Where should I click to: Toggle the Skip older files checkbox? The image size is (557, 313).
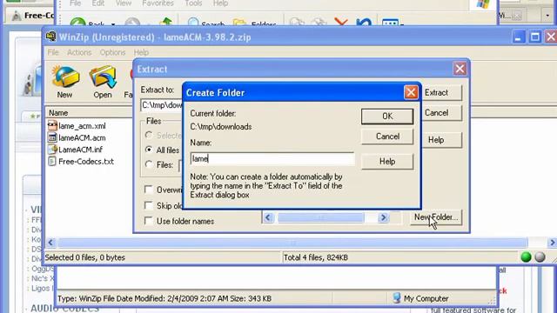click(x=149, y=205)
